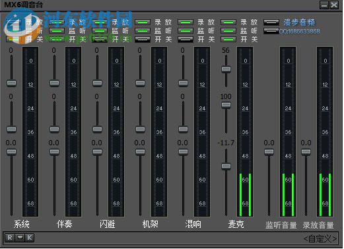Click the R button in bottom bar

point(10,238)
